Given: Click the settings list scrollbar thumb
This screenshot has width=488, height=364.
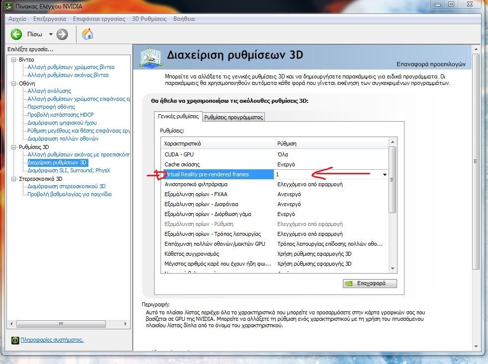Looking at the screenshot, I should 393,180.
